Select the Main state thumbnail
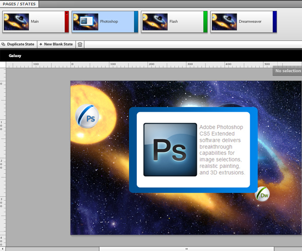302x251 pixels. point(17,22)
